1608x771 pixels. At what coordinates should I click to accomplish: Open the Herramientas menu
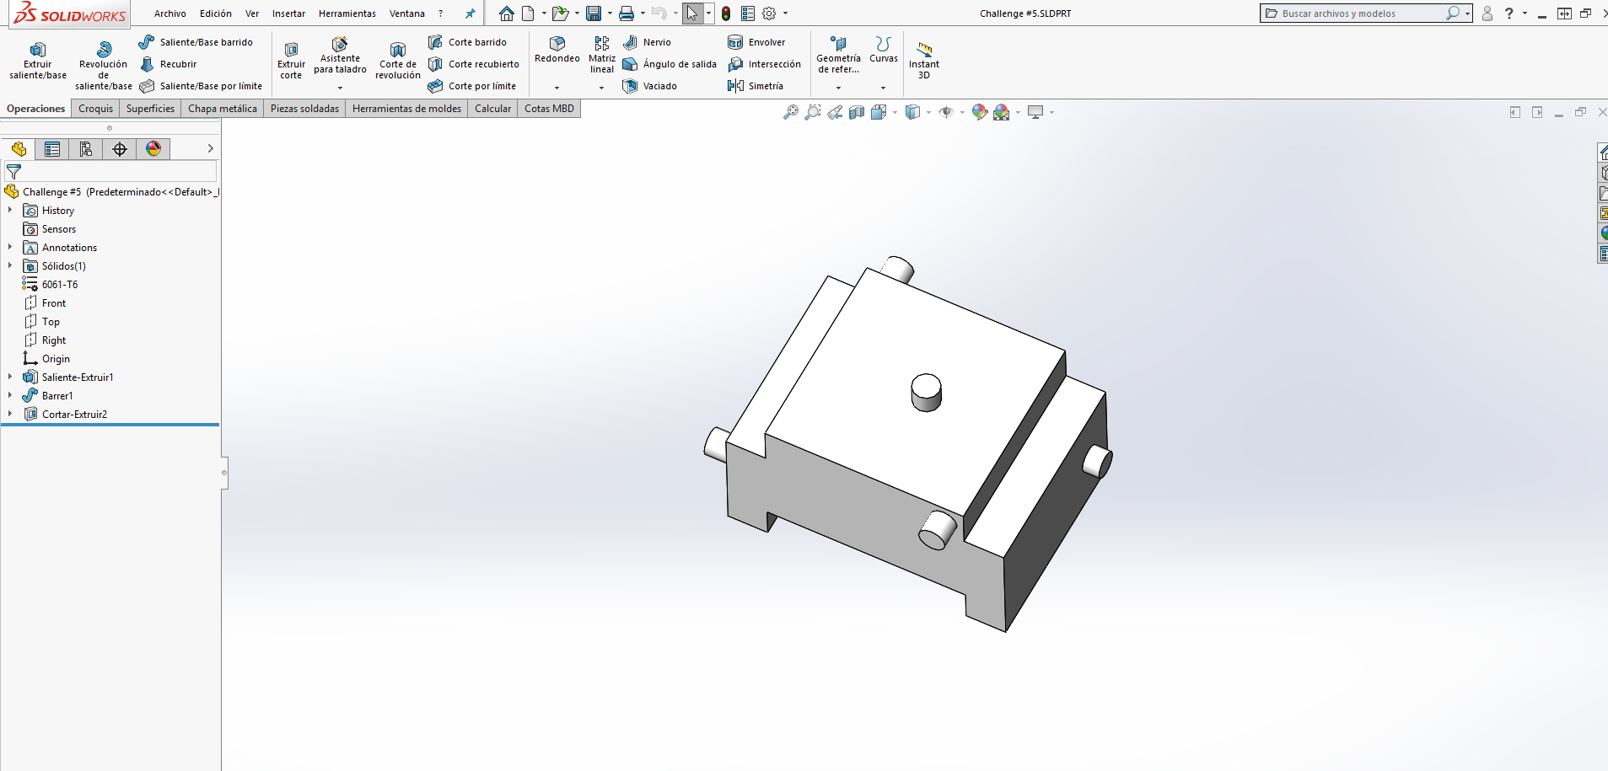(x=347, y=13)
